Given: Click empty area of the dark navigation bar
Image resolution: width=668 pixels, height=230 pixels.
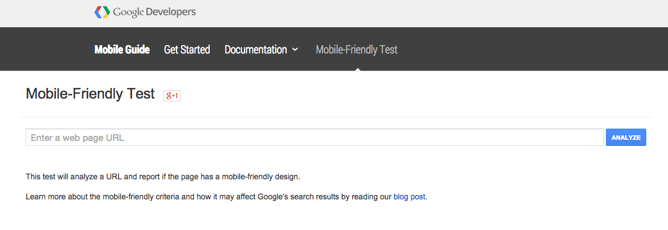Looking at the screenshot, I should [x=533, y=49].
